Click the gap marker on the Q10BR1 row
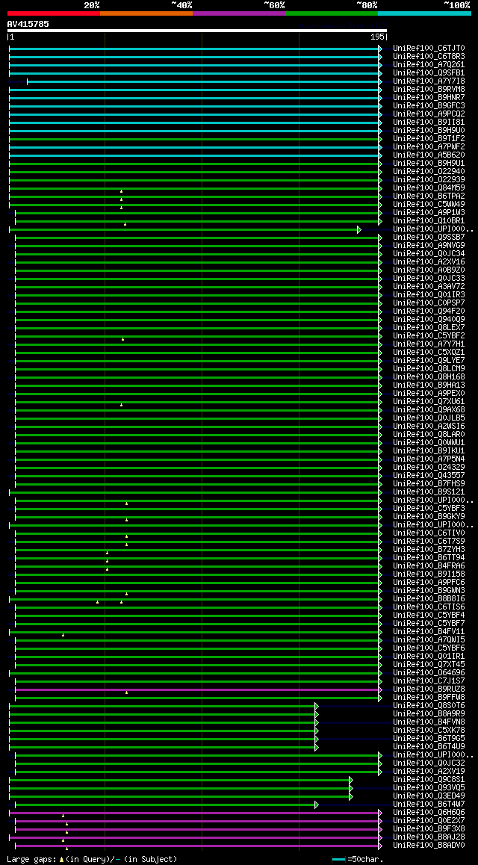 [x=125, y=224]
